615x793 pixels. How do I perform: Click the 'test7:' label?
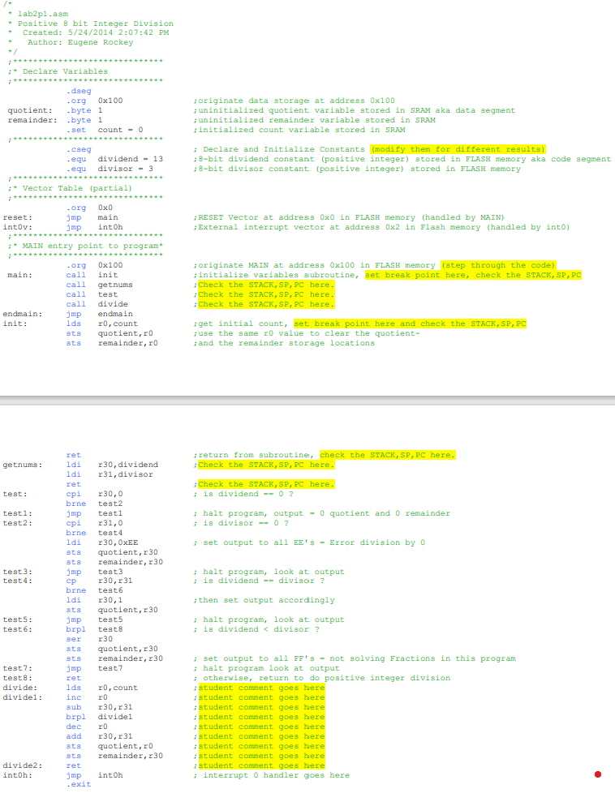[x=17, y=668]
